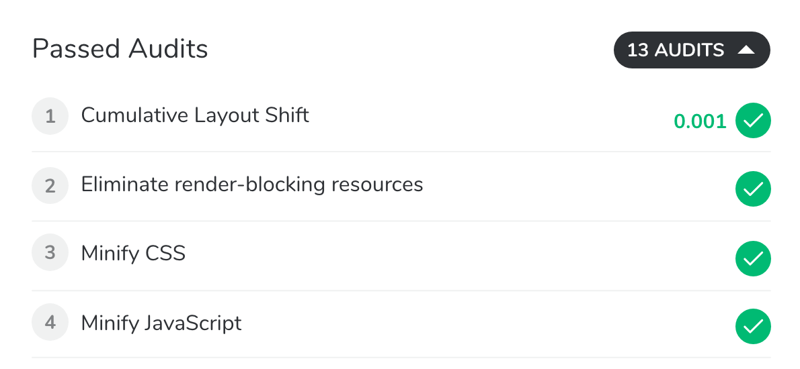Viewport: 800px width, 369px height.
Task: Select the number 4 circle badge
Action: [50, 322]
